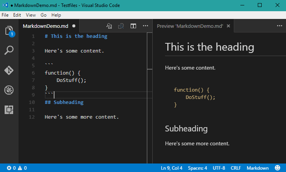Screen dimensions: 286x172
Task: Switch to the MarkdownDemo.md editor tab
Action: click(46, 26)
